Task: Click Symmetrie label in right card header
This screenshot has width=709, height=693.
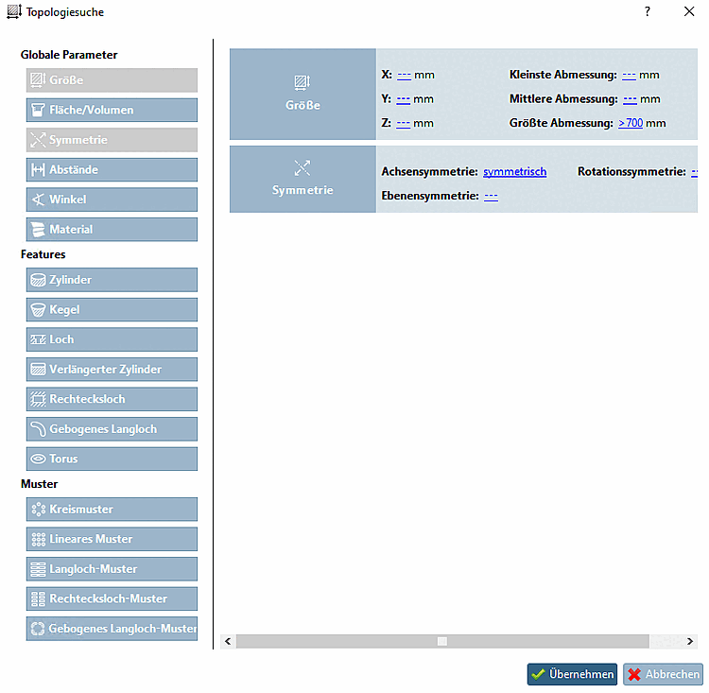Action: (x=303, y=190)
